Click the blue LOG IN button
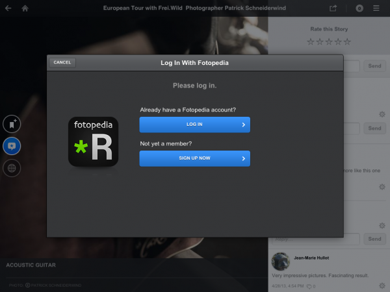The width and height of the screenshot is (390, 292). (x=195, y=125)
